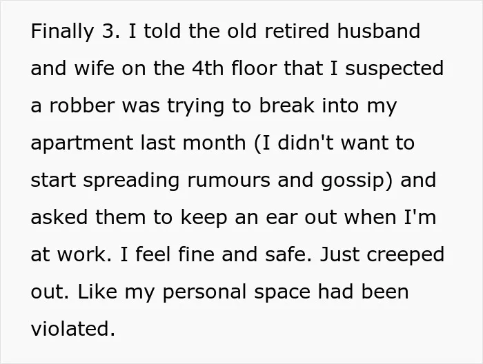Click the word "robber"
Image resolution: width=483 pixels, height=364 pixels.
82,105
